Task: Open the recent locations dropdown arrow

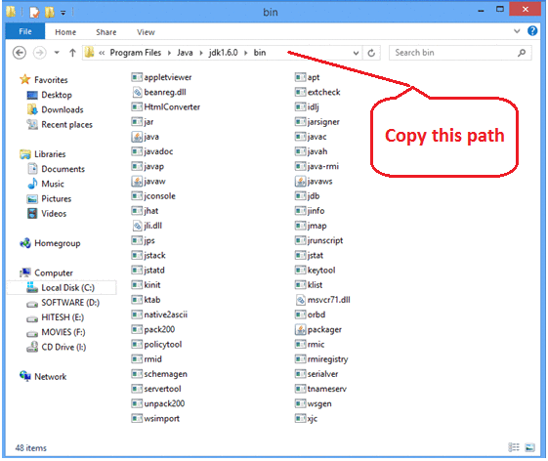Action: (57, 53)
